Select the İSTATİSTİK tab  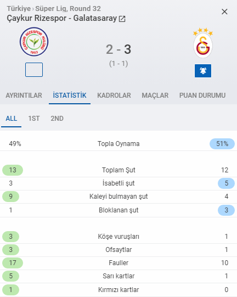pyautogui.click(x=70, y=96)
